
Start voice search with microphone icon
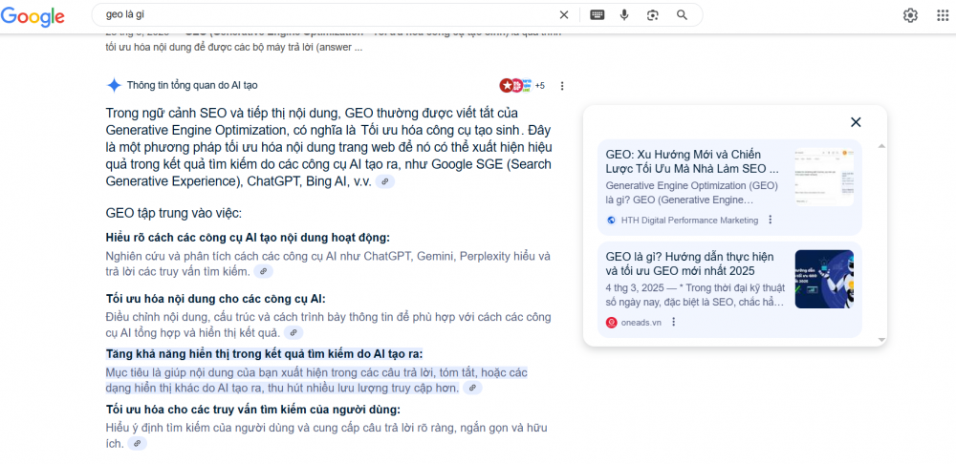click(624, 15)
